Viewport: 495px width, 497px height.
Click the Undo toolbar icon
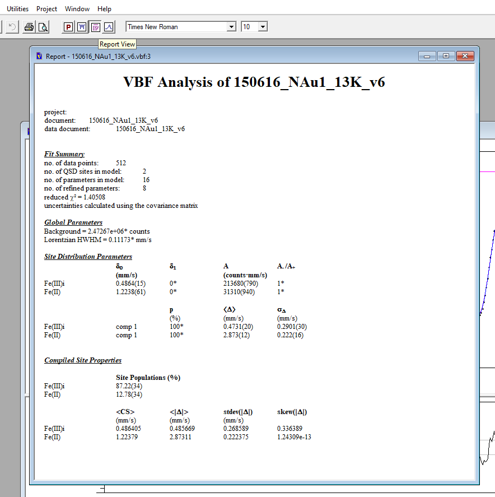click(12, 27)
